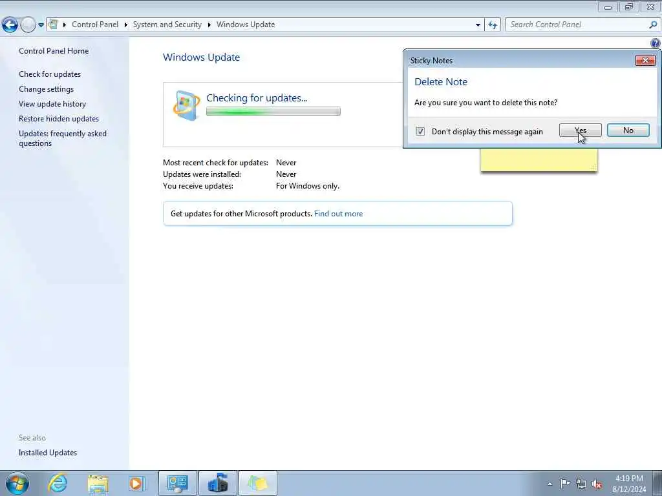Viewport: 662px width, 496px height.
Task: Click the Back navigation arrow button
Action: pyautogui.click(x=10, y=25)
